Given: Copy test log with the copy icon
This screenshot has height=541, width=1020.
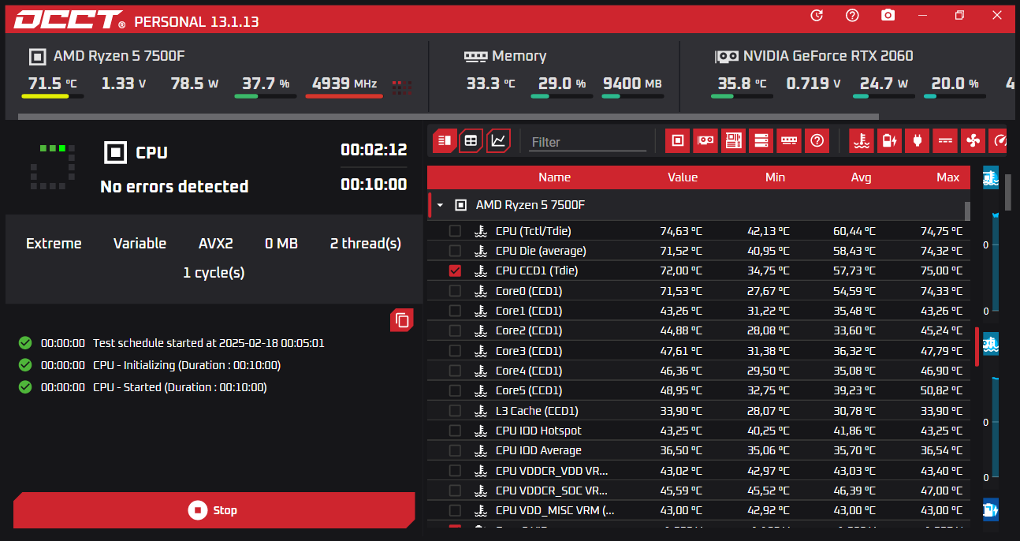Looking at the screenshot, I should click(402, 320).
